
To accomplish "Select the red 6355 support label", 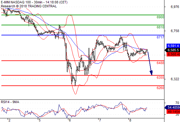I will pyautogui.click(x=160, y=77).
